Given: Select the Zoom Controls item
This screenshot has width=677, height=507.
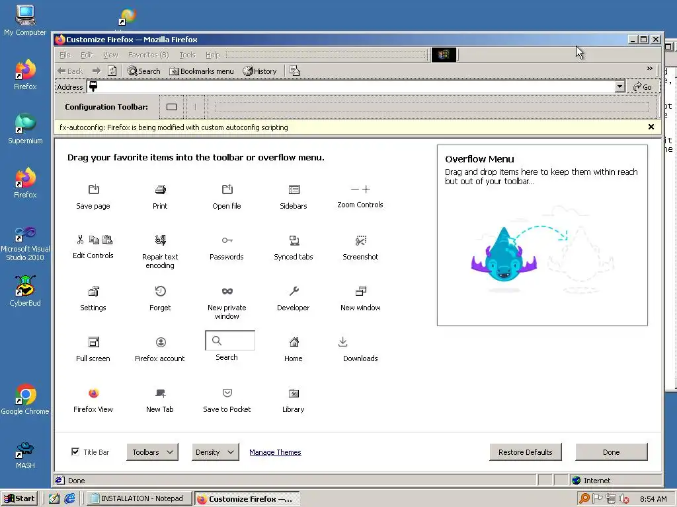Looking at the screenshot, I should pyautogui.click(x=360, y=196).
